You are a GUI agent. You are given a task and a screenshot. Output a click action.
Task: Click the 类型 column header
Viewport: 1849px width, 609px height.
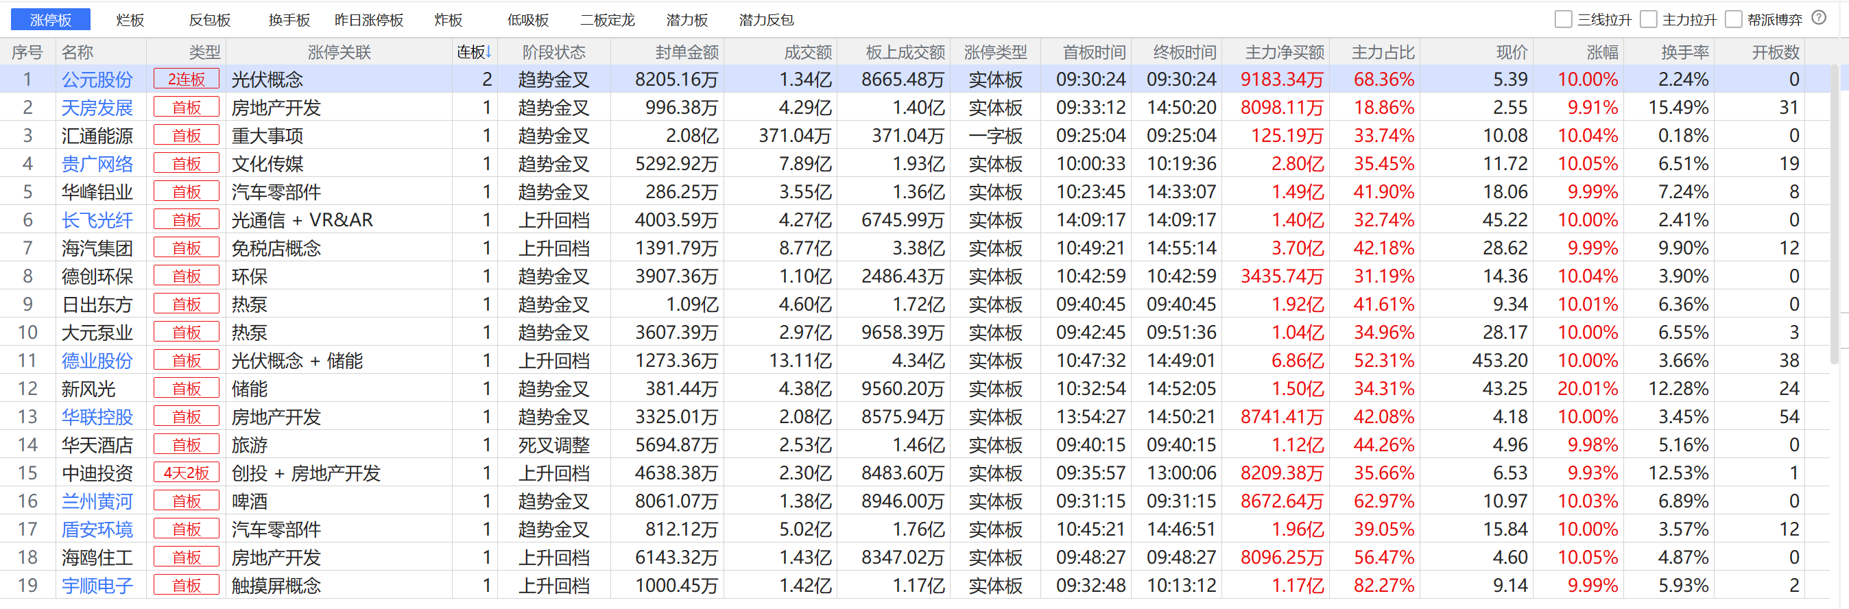pos(204,51)
